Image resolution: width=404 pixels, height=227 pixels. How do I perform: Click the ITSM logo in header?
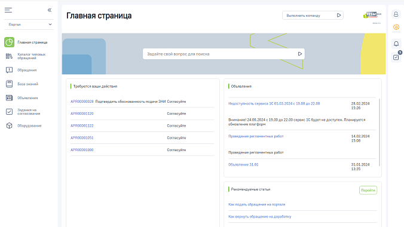tap(372, 15)
